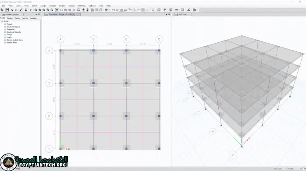
Task: Open the Plan View window dropdown arrow
Action: [x=166, y=14]
